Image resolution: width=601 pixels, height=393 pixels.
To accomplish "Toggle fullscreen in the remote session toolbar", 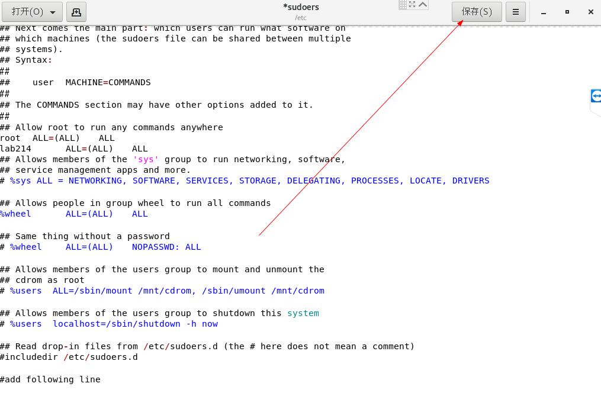I will point(412,4).
